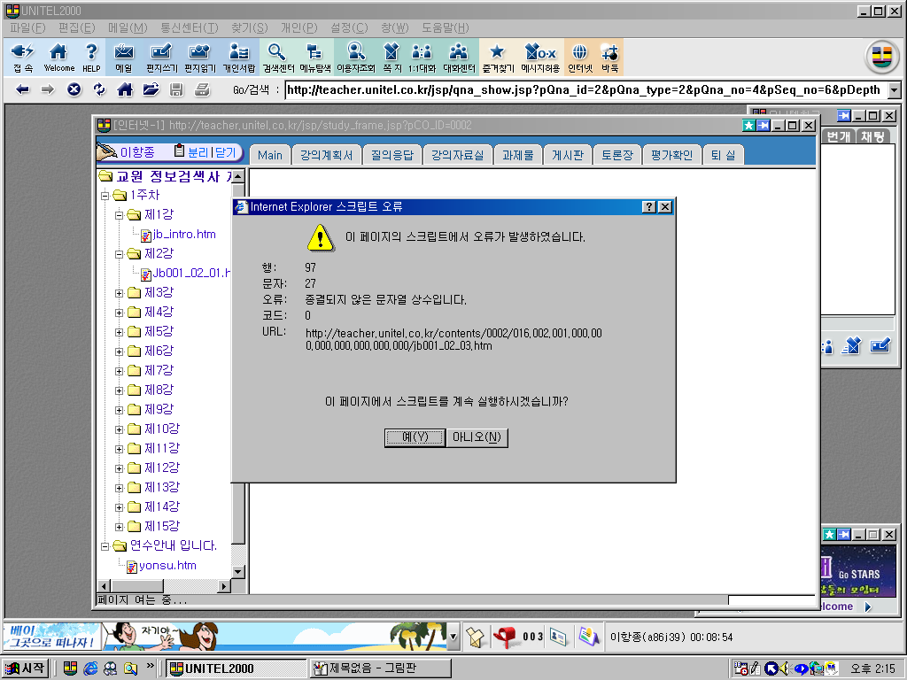Switch to the 평가확인 tab
The height and width of the screenshot is (680, 907).
671,155
